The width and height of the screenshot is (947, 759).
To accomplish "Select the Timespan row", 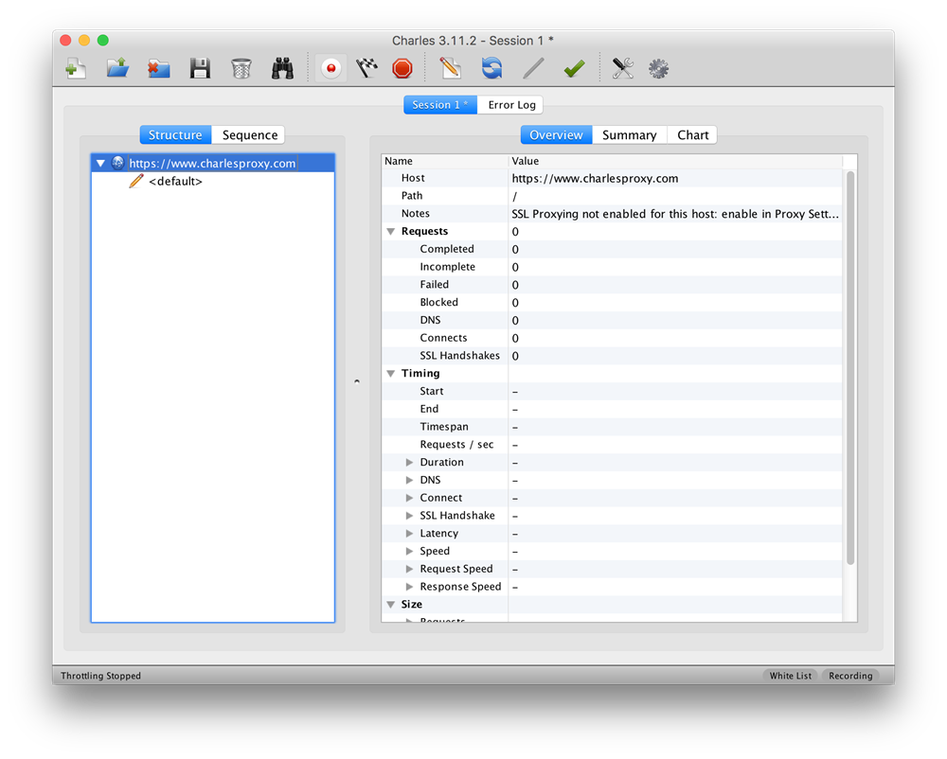I will (x=612, y=427).
